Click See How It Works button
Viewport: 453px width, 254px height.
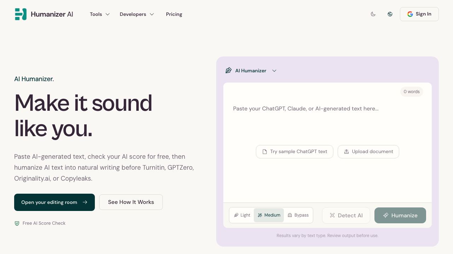point(131,202)
